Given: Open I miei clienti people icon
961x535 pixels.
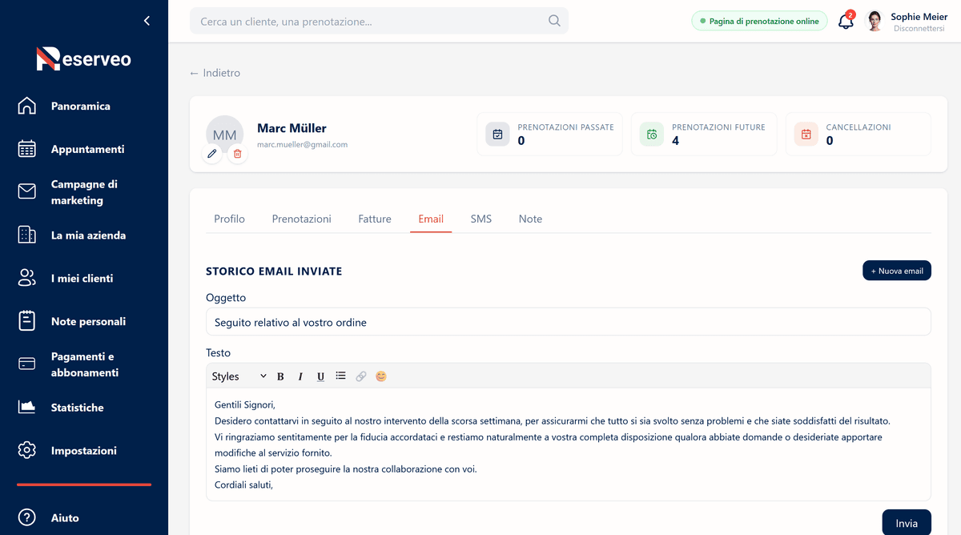Looking at the screenshot, I should click(x=27, y=279).
